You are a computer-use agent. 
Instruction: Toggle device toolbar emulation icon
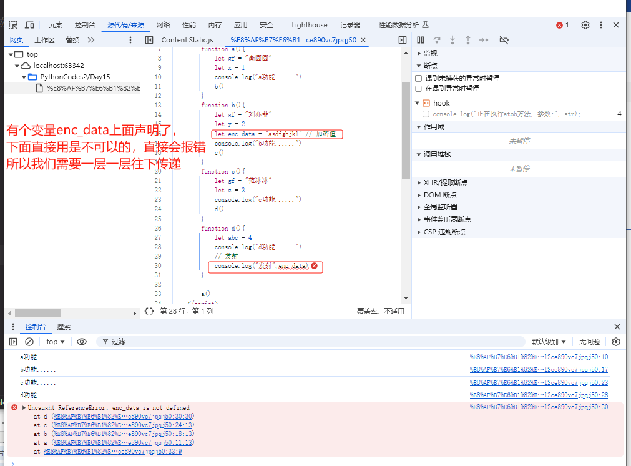[29, 25]
